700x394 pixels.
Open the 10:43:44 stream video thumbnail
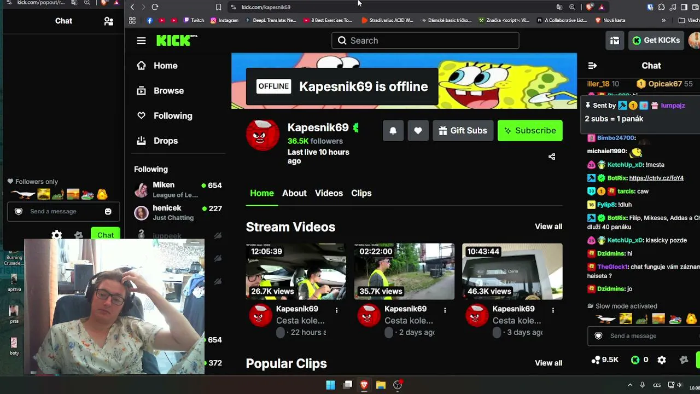(512, 271)
